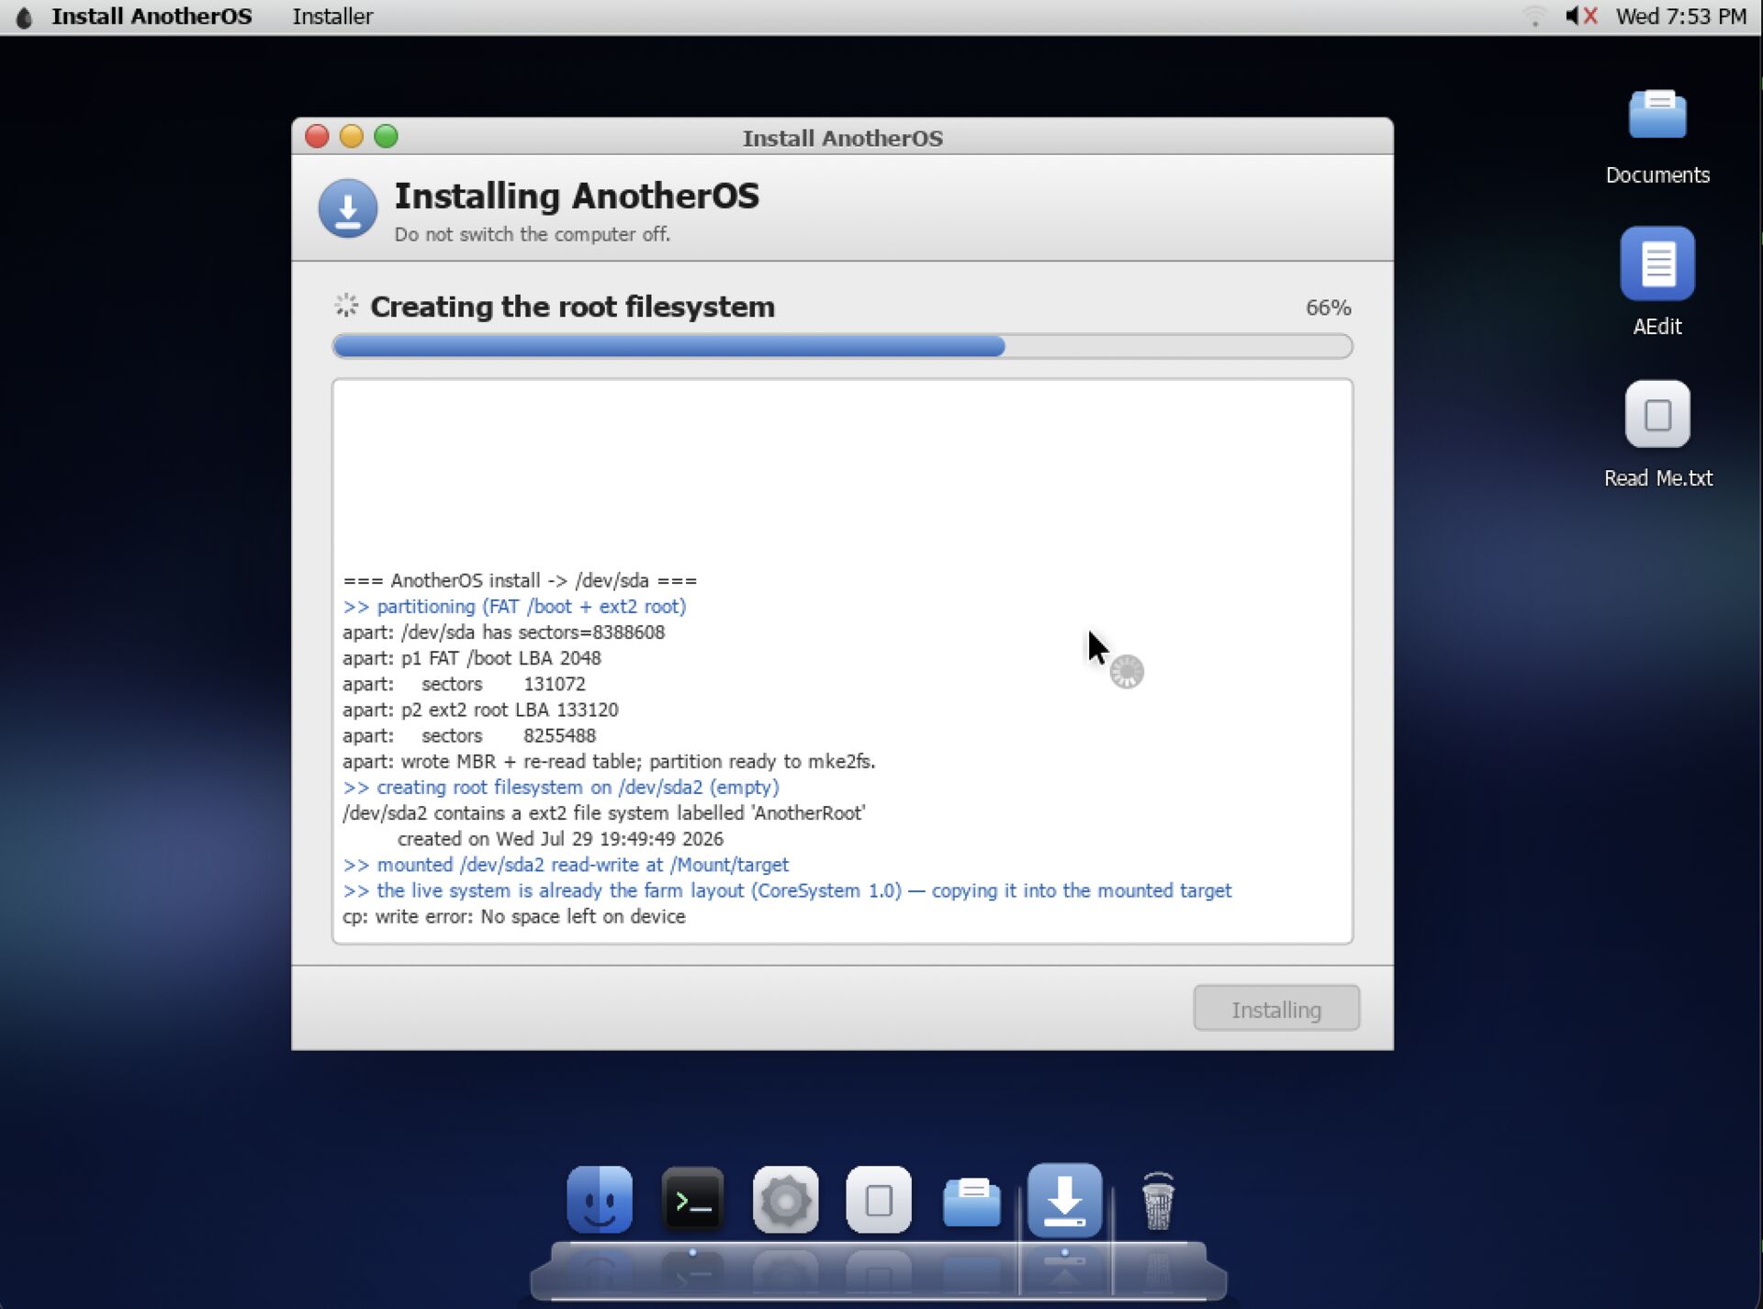This screenshot has width=1763, height=1309.
Task: Zoom the installer window with green button
Action: [x=387, y=137]
